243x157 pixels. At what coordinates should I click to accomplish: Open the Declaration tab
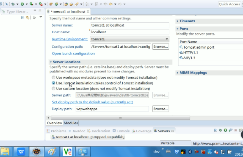(x=99, y=131)
